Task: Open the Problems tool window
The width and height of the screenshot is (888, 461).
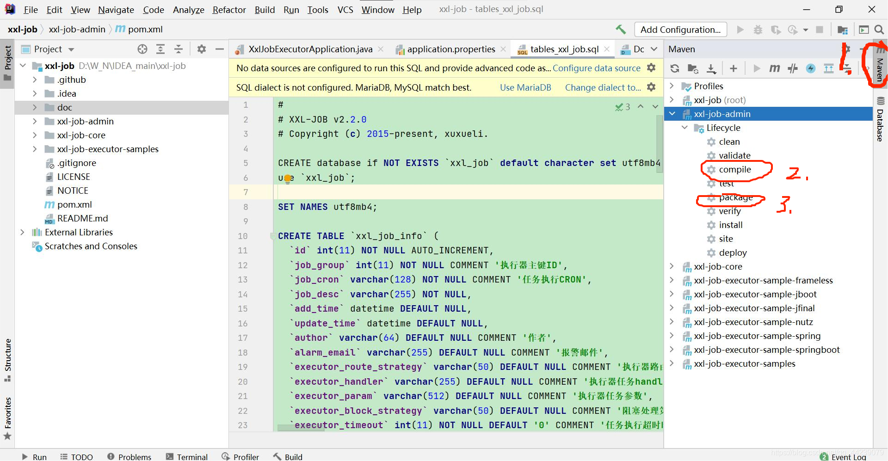Action: (x=129, y=456)
